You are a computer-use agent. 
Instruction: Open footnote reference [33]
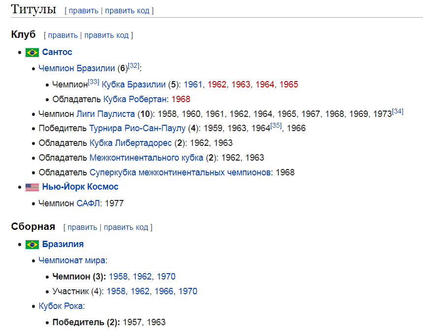93,82
